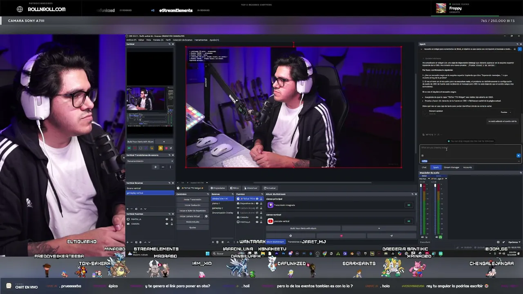This screenshot has height=294, width=523.
Task: Add a scene in Escenas panel
Action: point(213,242)
